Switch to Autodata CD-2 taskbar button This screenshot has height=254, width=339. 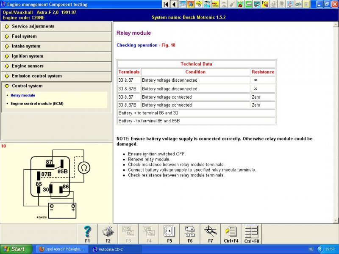[x=116, y=249]
